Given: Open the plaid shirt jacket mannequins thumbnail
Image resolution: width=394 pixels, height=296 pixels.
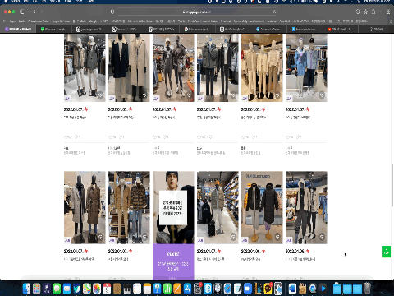Looking at the screenshot, I should pos(129,207).
